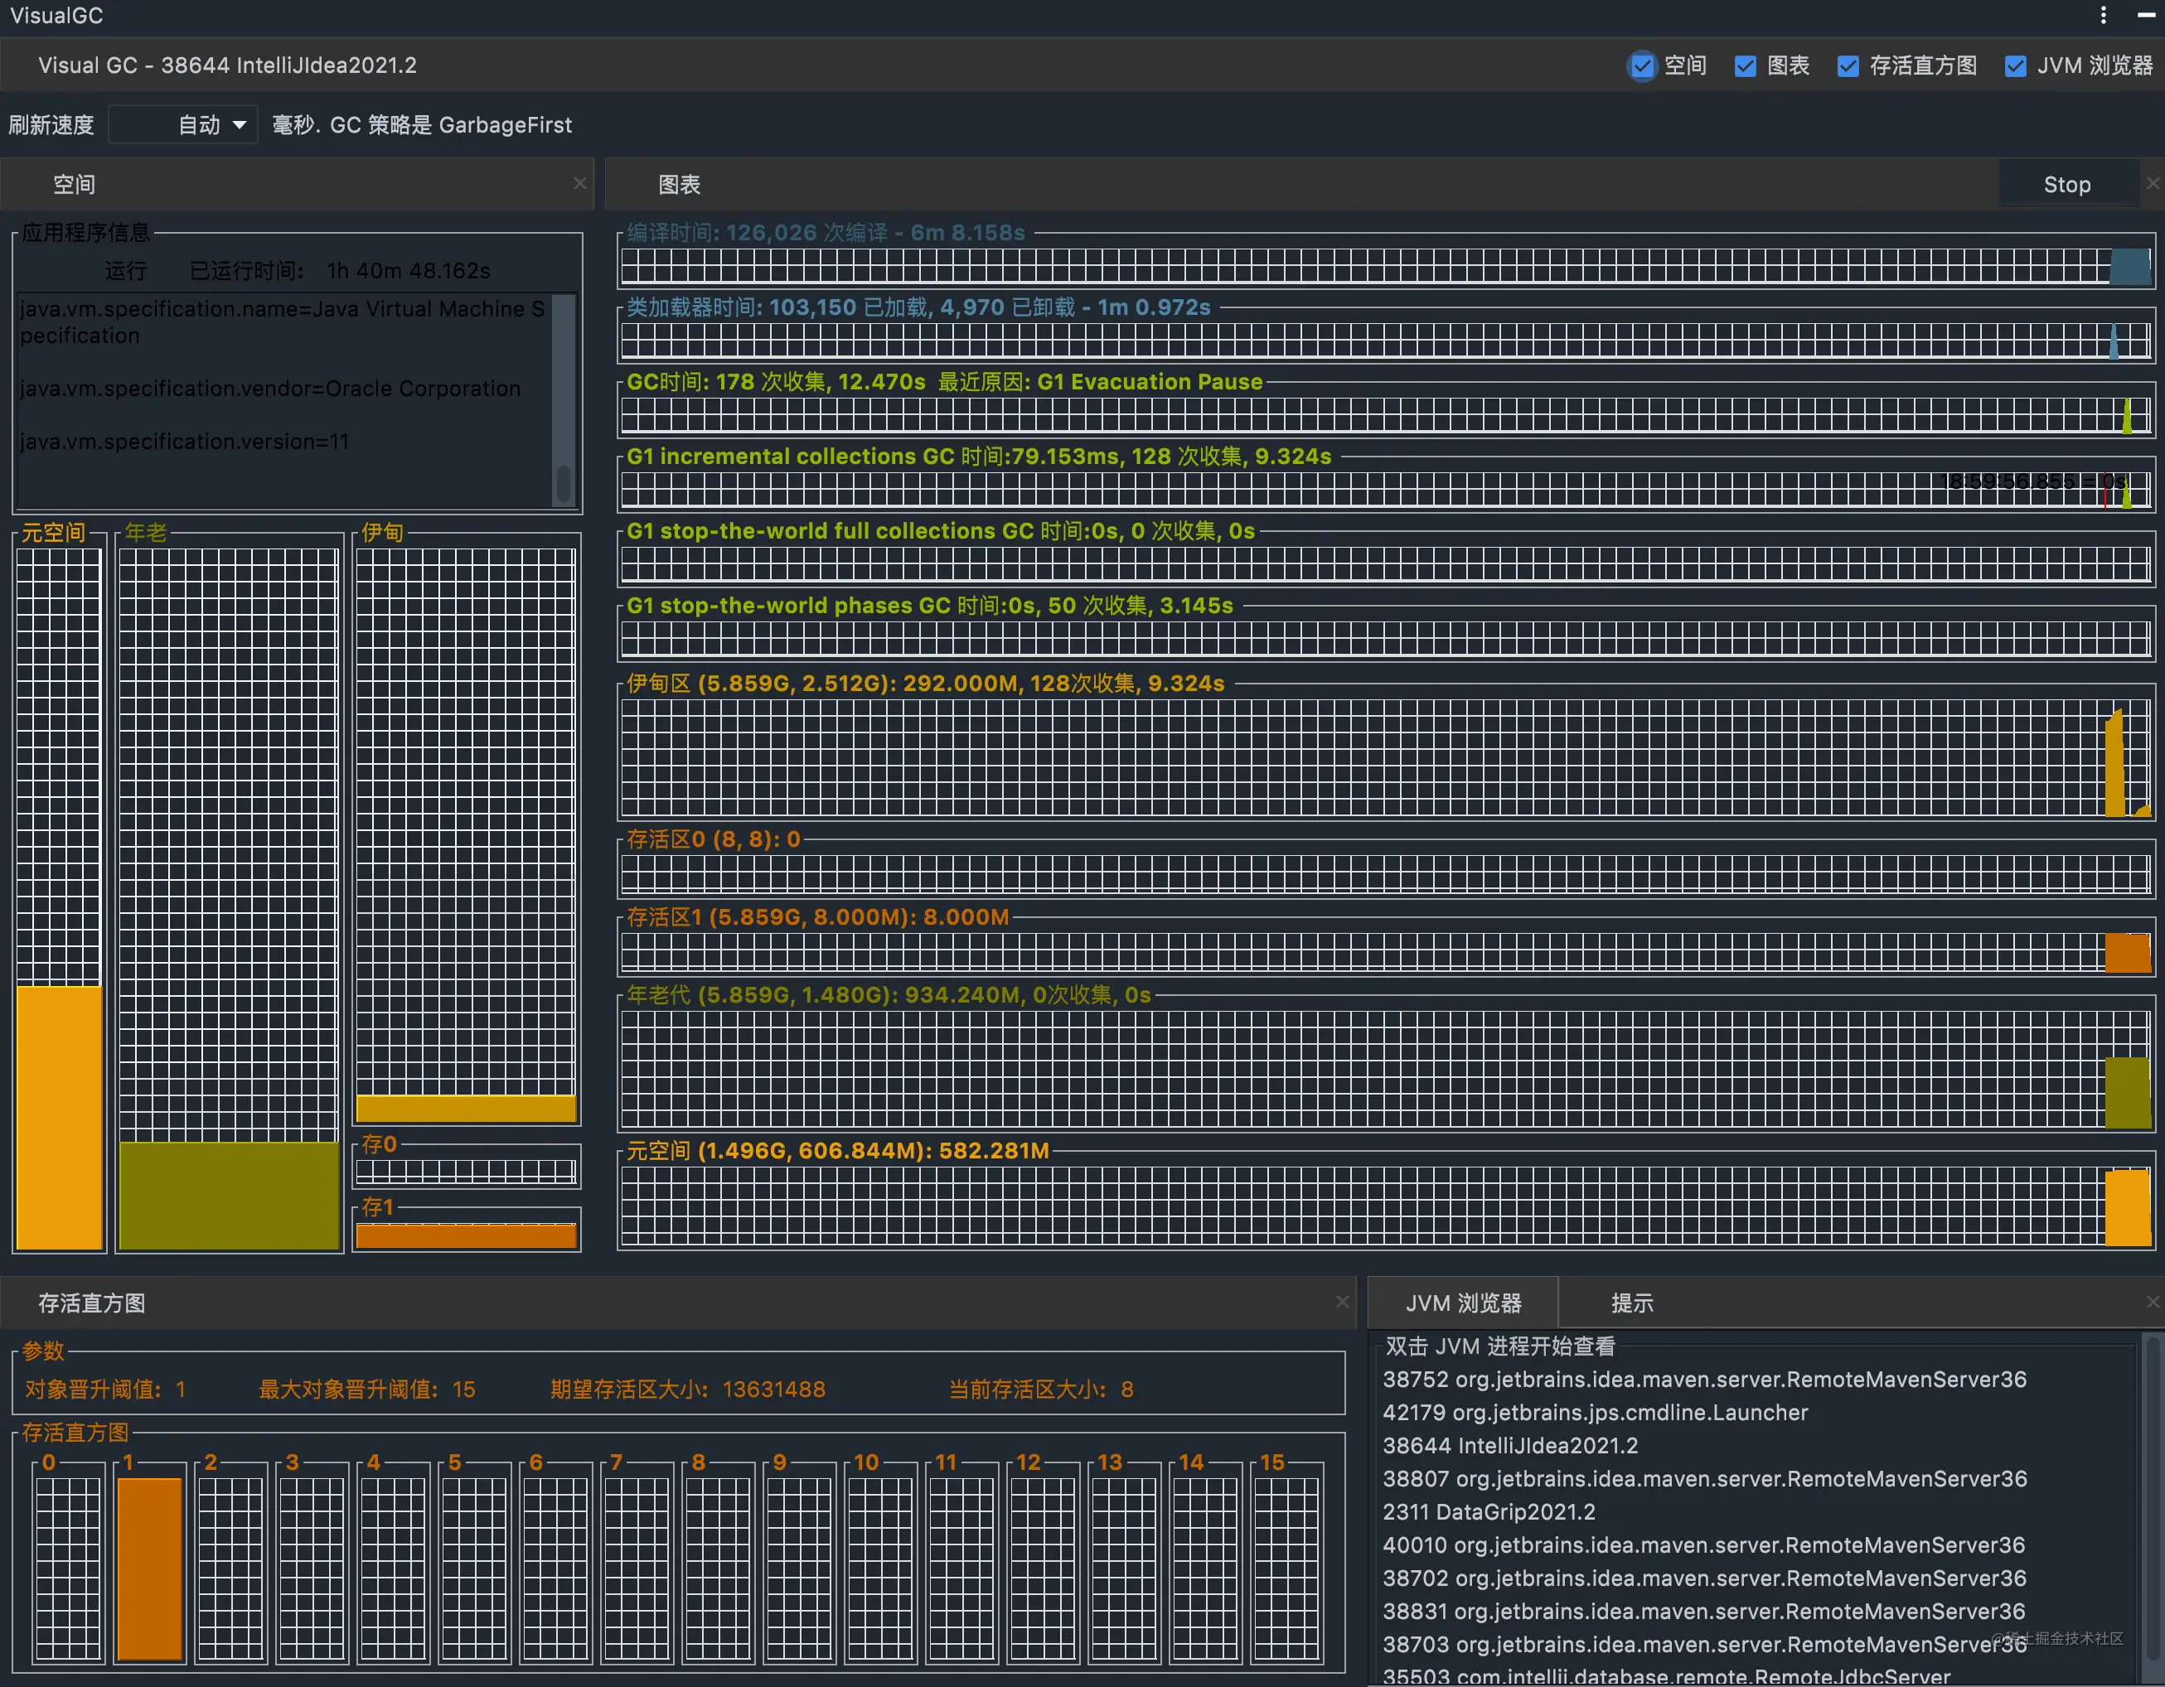
Task: Close the 图表 panel using its X icon
Action: click(x=2152, y=183)
